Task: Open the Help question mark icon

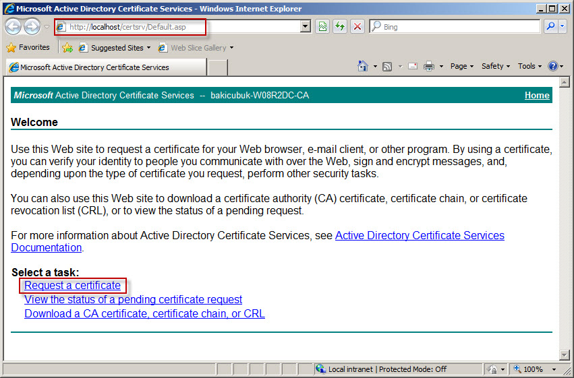Action: click(x=553, y=66)
